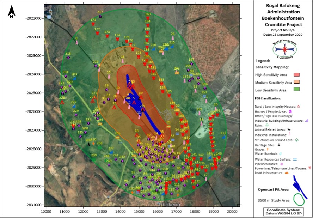The height and width of the screenshot is (218, 313).
Task: Click the Rural / Low Integrity Houses legend symbol
Action: [298, 106]
